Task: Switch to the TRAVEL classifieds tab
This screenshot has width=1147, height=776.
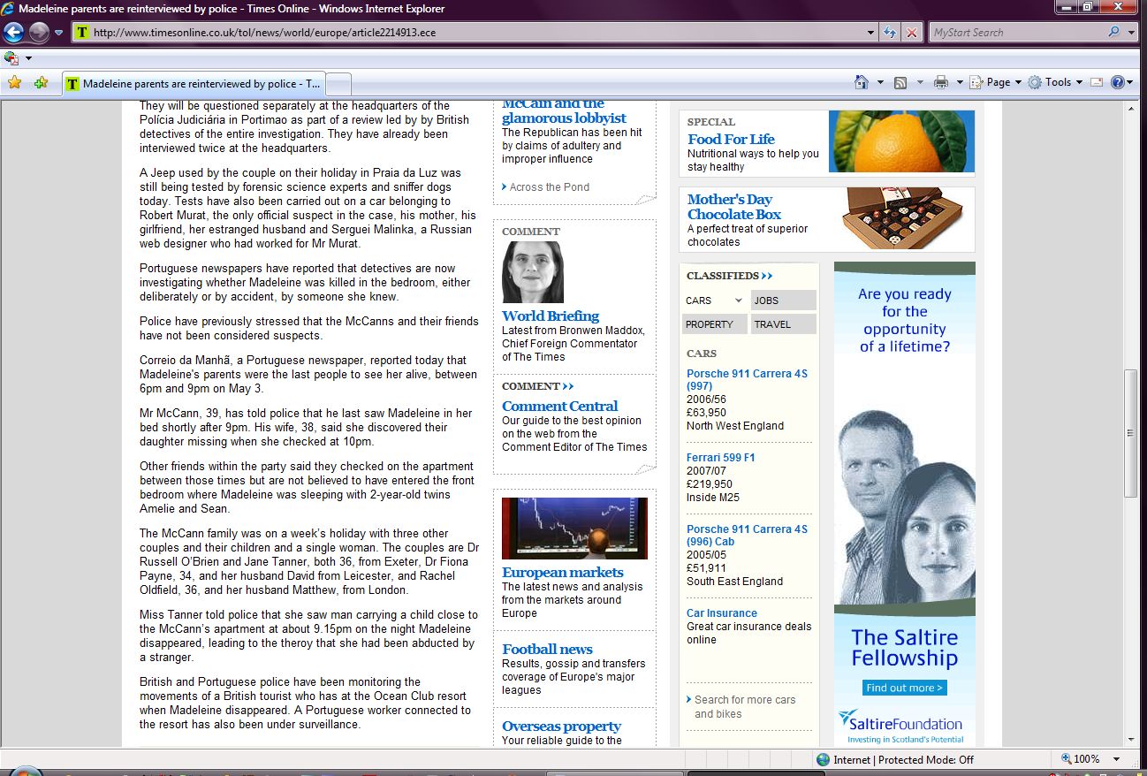Action: coord(783,324)
